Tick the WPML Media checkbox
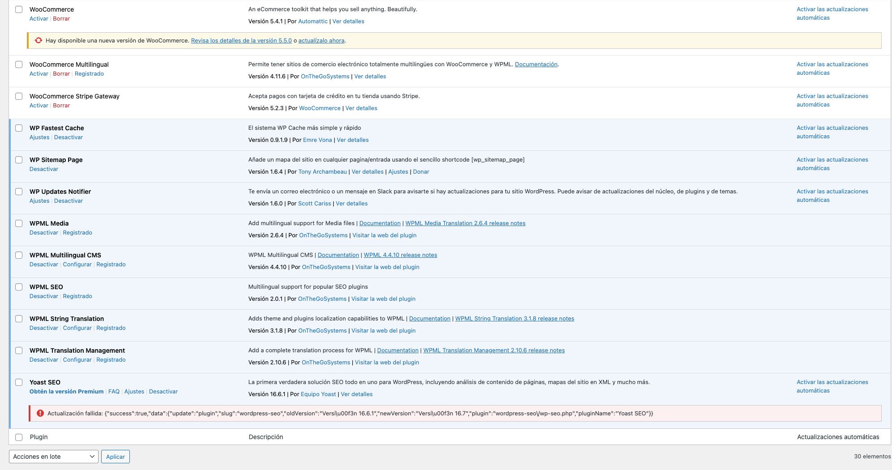Screen dimensions: 892x470 [19, 223]
